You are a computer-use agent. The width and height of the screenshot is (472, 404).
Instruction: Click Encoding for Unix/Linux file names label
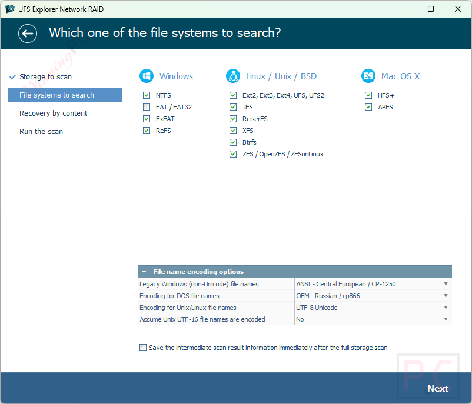click(188, 308)
